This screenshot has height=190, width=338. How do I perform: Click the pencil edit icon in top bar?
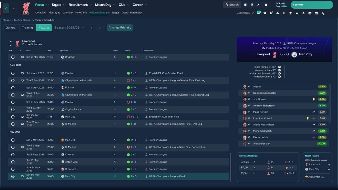pyautogui.click(x=259, y=5)
